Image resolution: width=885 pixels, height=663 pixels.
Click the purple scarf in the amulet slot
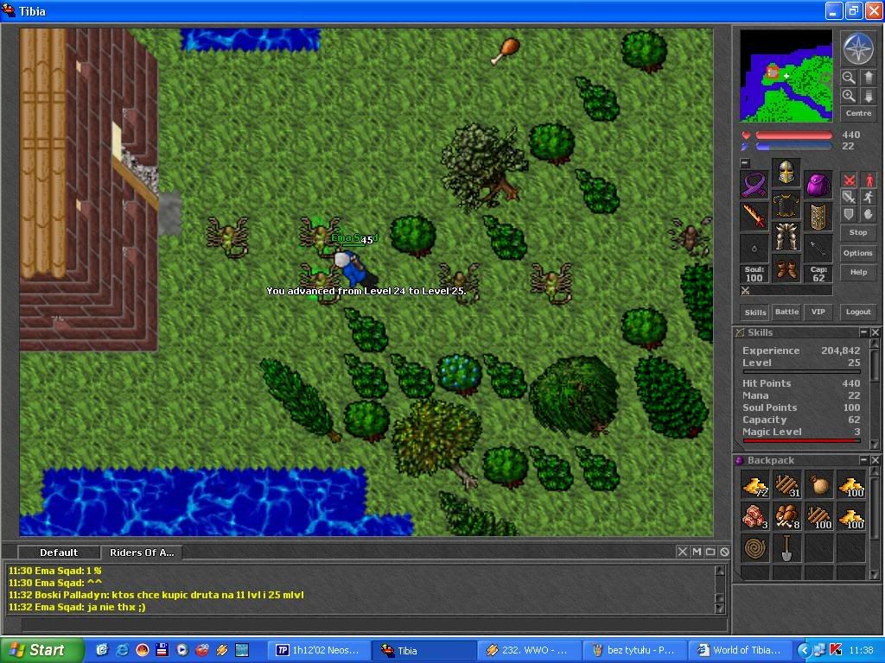point(754,186)
